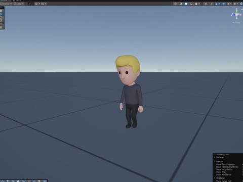
Task: Click the AI Navigation overlay header
Action: 223,154
